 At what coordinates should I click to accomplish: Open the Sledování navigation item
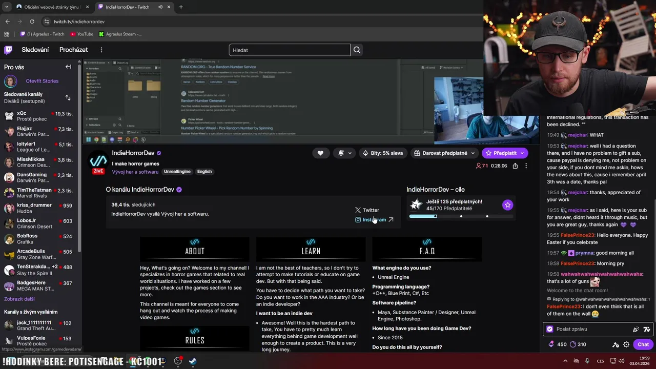35,50
